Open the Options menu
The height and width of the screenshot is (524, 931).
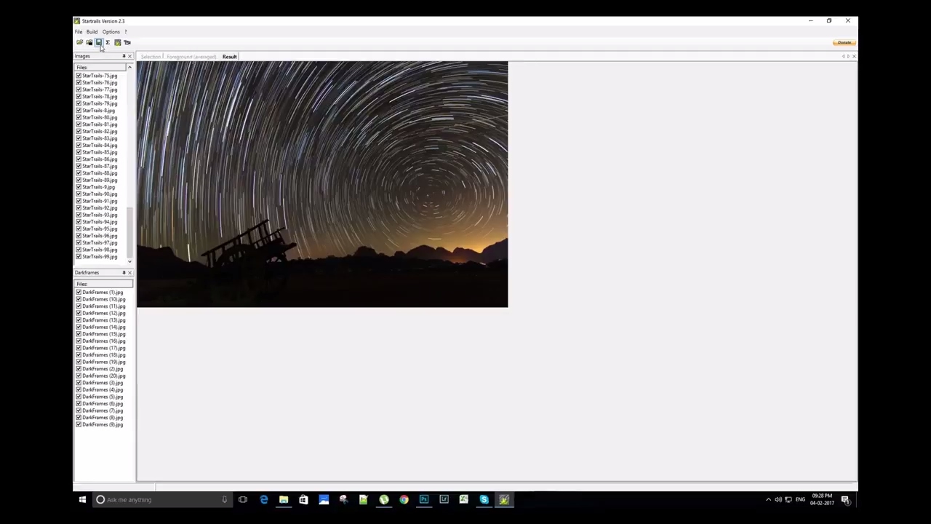click(x=111, y=32)
